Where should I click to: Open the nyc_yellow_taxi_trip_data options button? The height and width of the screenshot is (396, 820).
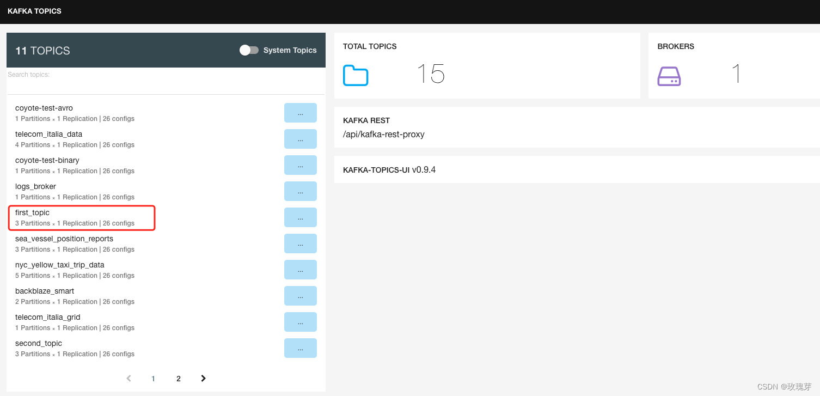(301, 270)
